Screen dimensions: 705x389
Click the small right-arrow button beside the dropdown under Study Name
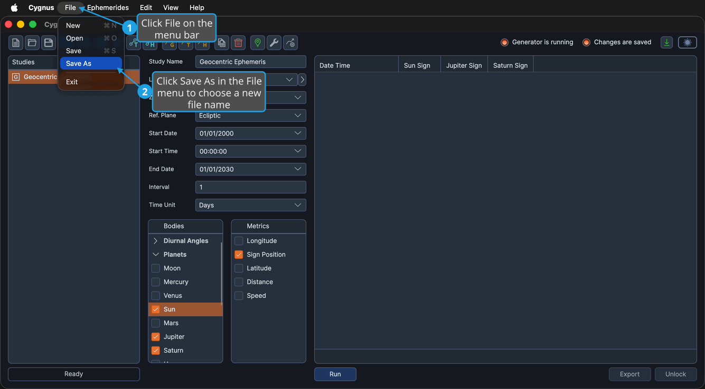(302, 80)
